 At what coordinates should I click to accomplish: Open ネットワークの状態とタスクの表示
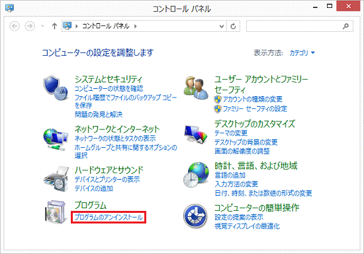tap(115, 139)
